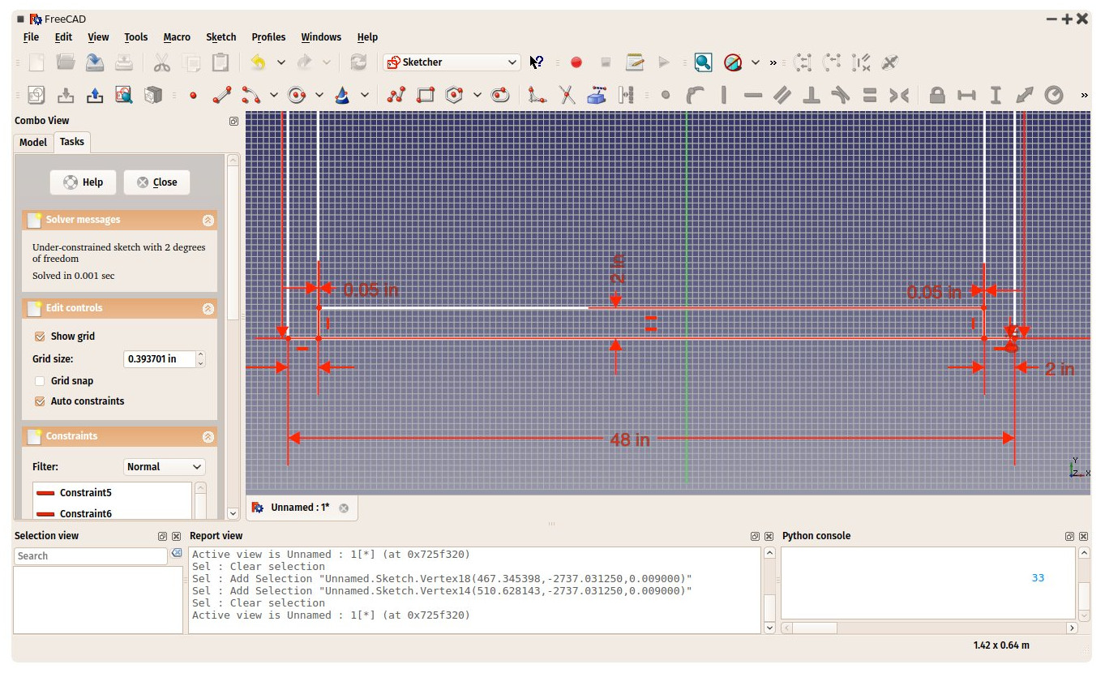This screenshot has height=673, width=1105.
Task: Select the Trim Edge tool
Action: point(567,96)
